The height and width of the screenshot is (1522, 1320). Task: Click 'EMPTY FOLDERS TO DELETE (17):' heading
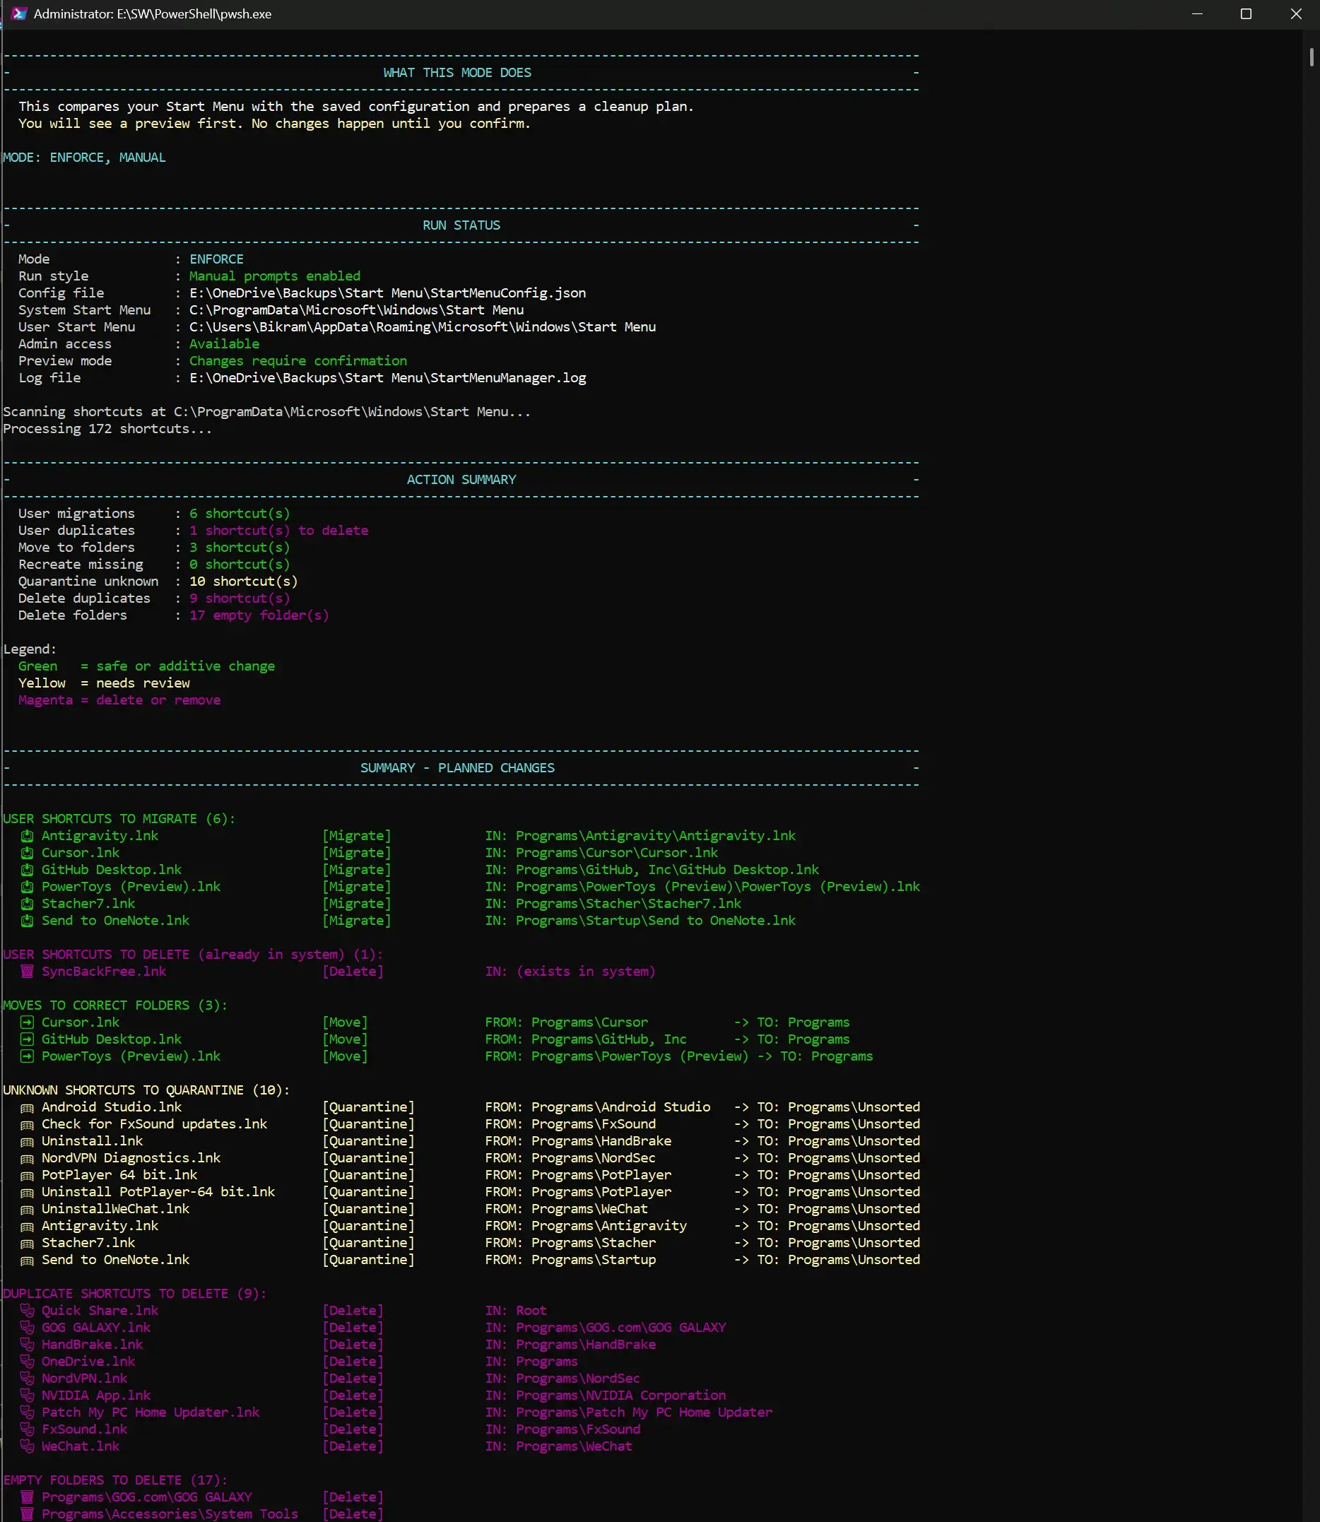click(x=115, y=1480)
